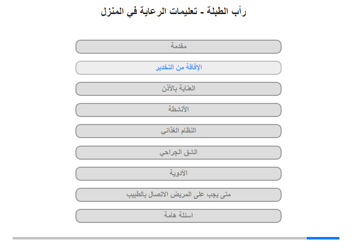352x241 pixels.
Task: View the post-surgery activities topic الأنشطة
Action: 179,110
